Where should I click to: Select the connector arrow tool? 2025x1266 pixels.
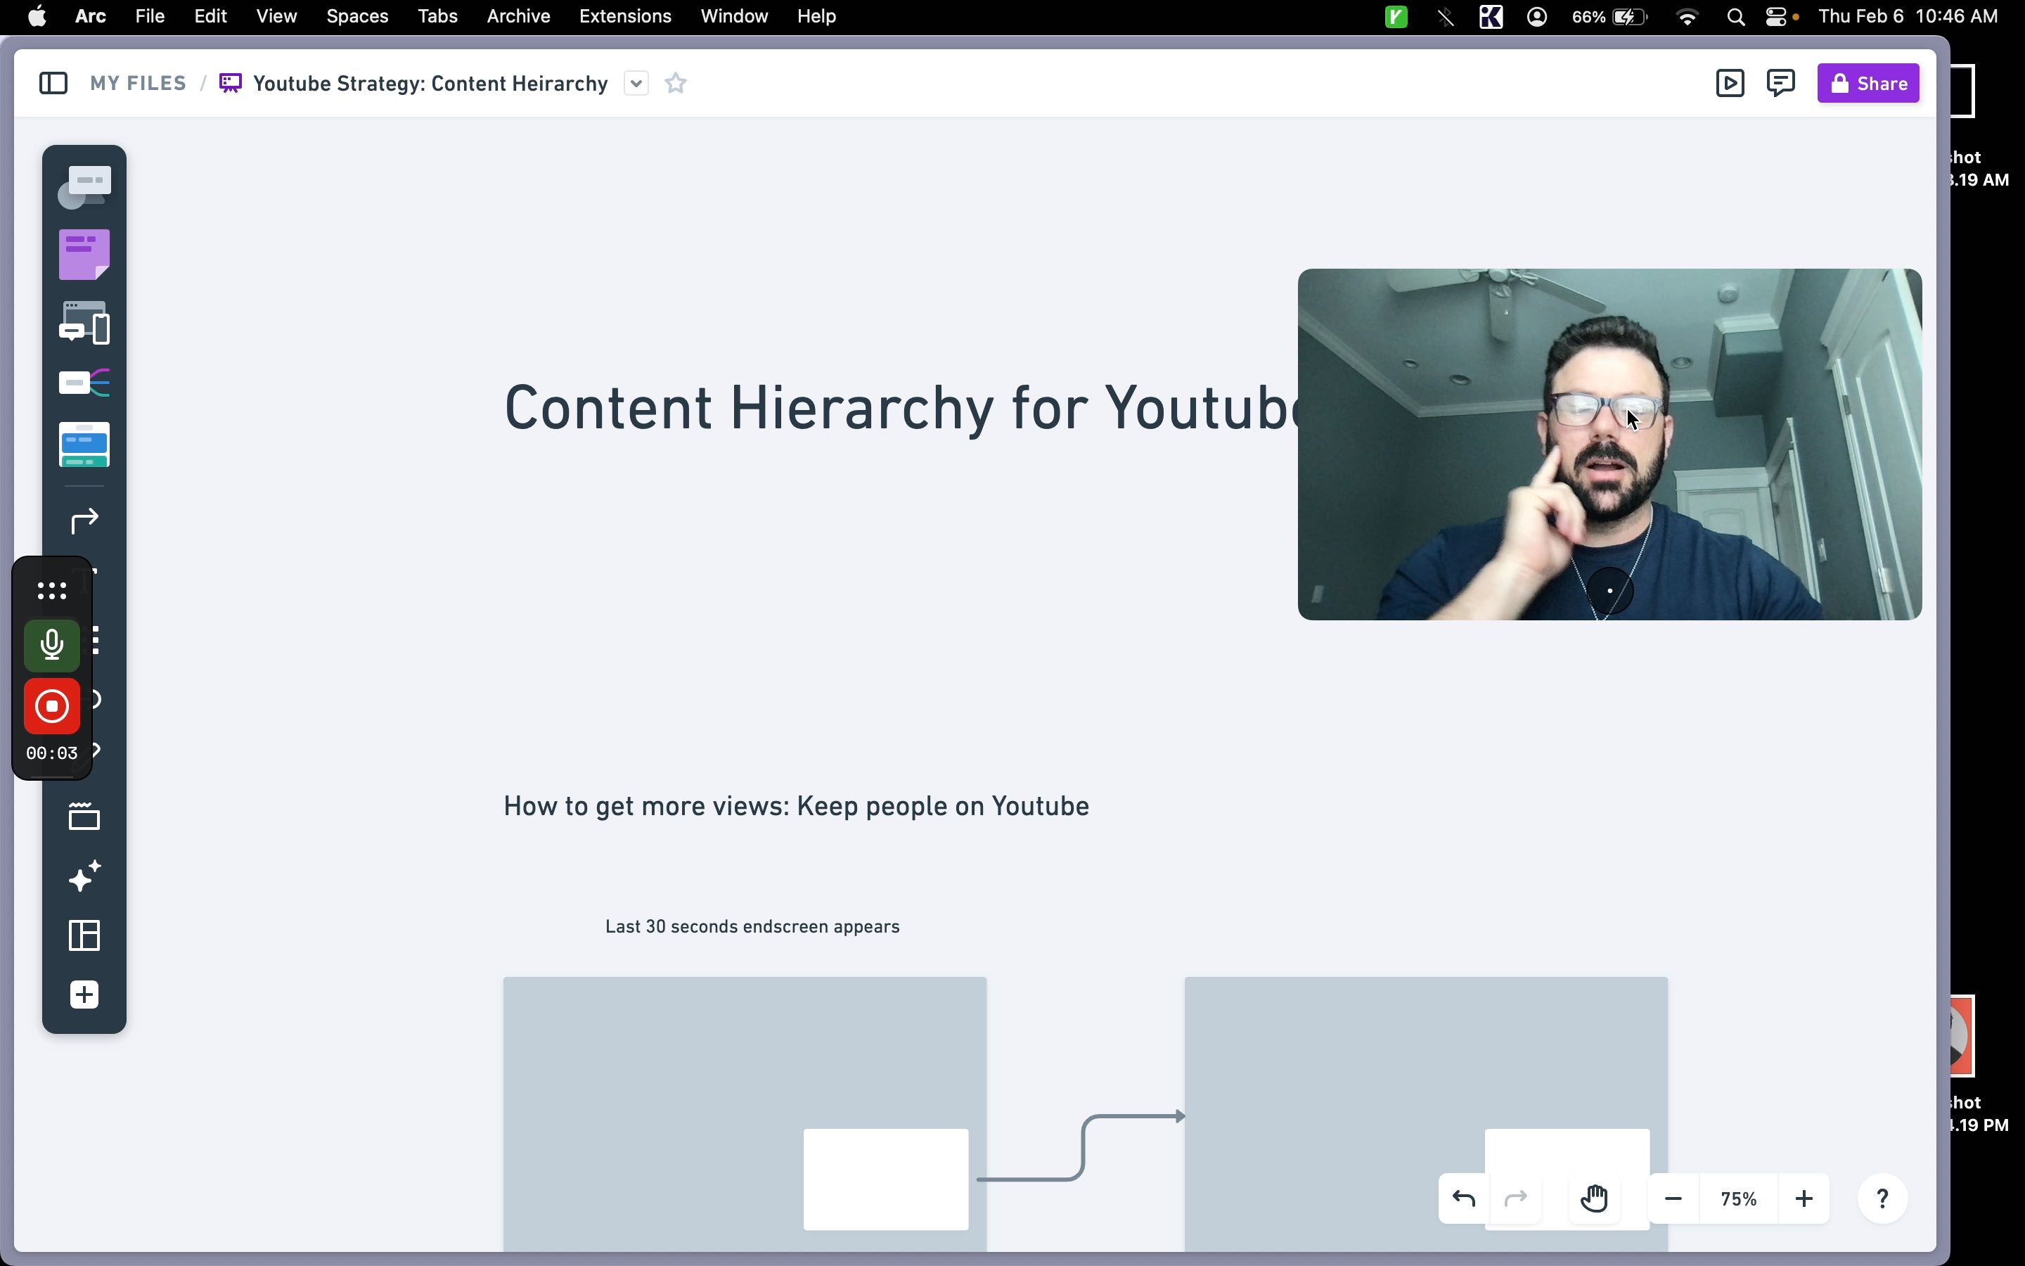point(84,520)
